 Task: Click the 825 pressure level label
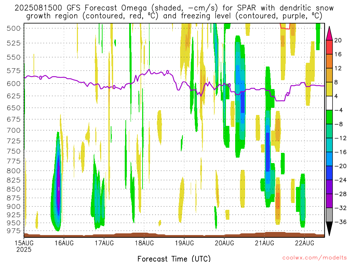pos(13,180)
